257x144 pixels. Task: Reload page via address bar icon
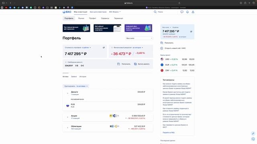(x=179, y=3)
